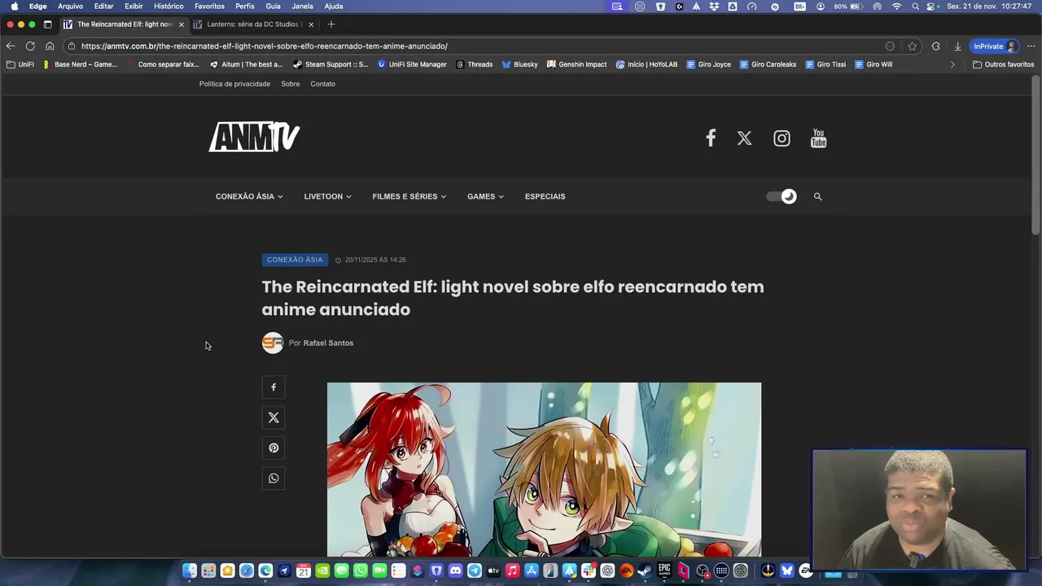Expand the Games menu
This screenshot has width=1042, height=586.
pyautogui.click(x=485, y=196)
